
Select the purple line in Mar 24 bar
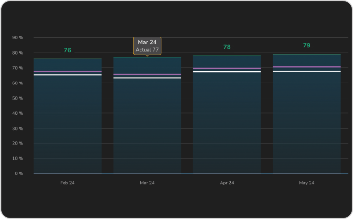click(x=147, y=74)
